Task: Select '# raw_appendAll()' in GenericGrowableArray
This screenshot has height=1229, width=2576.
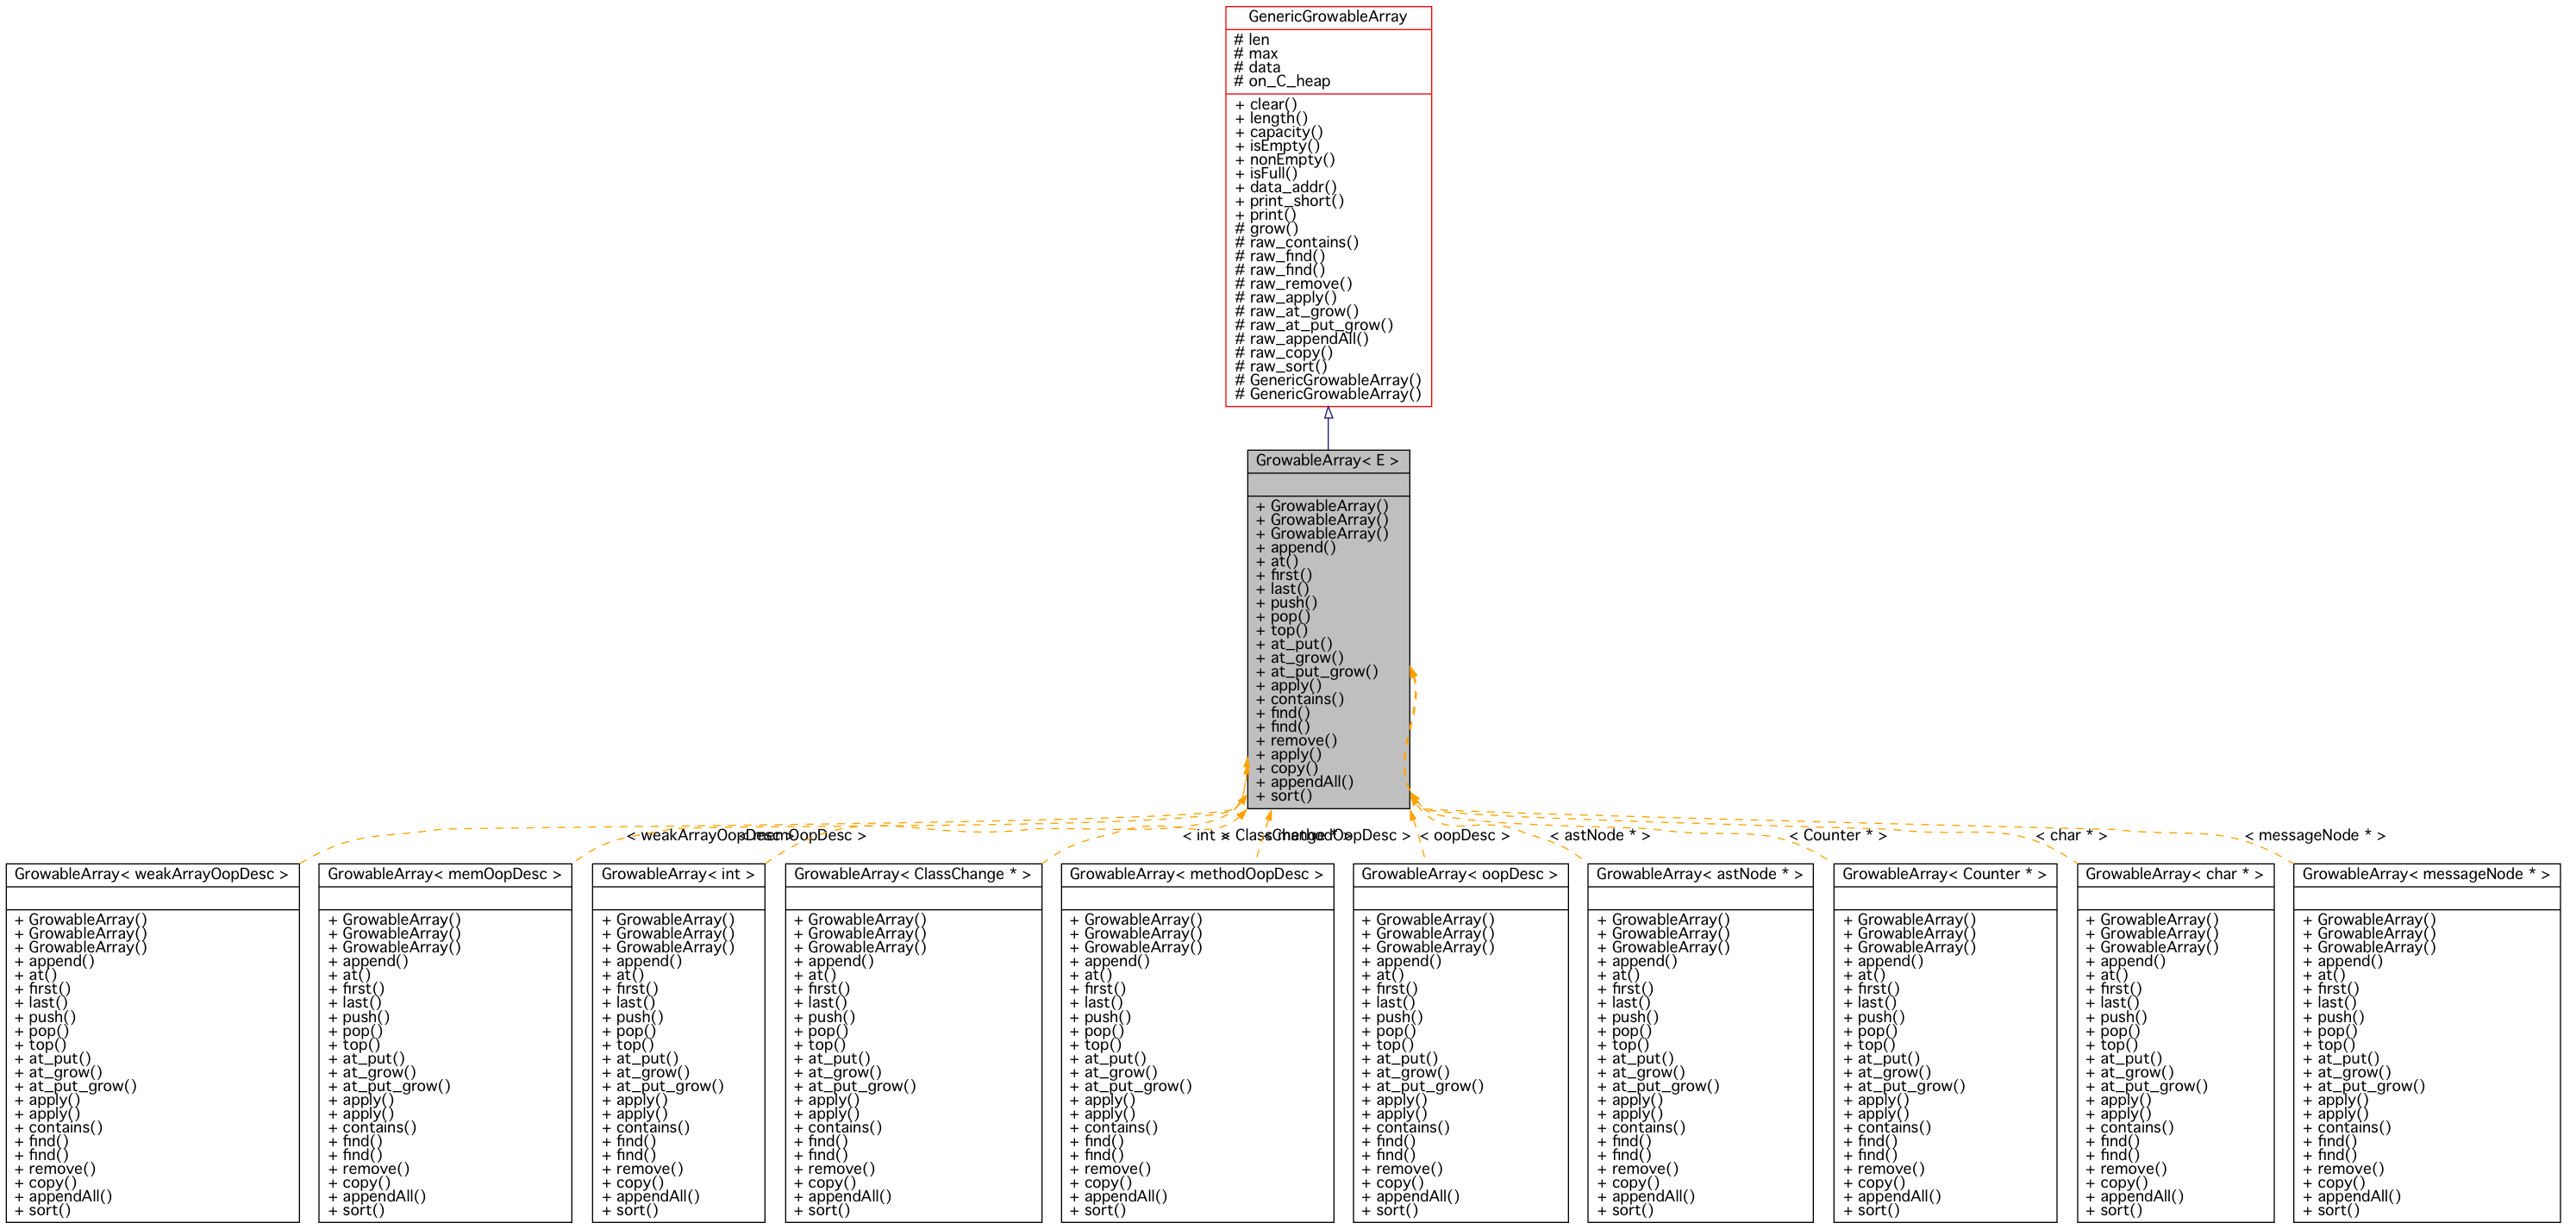Action: pyautogui.click(x=1301, y=340)
